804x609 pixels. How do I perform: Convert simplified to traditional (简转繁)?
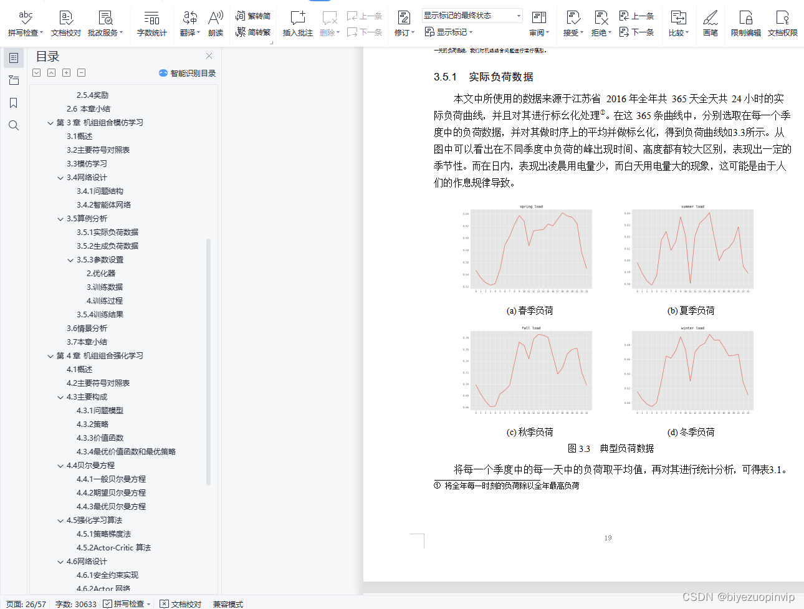[253, 32]
